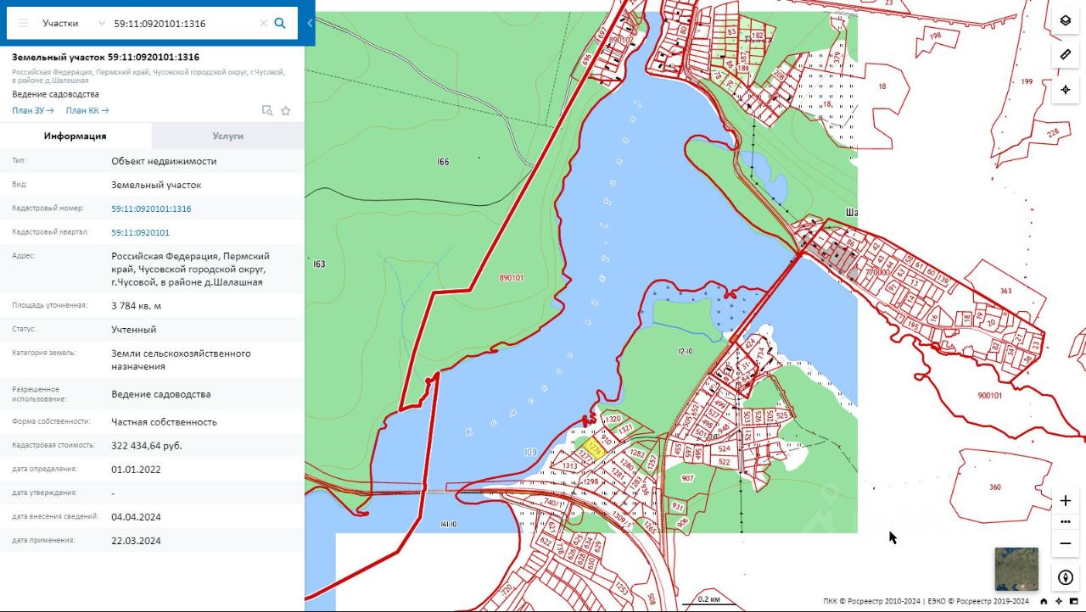Viewport: 1086px width, 612px height.
Task: Activate the locate-me crosshair icon
Action: tap(1066, 89)
